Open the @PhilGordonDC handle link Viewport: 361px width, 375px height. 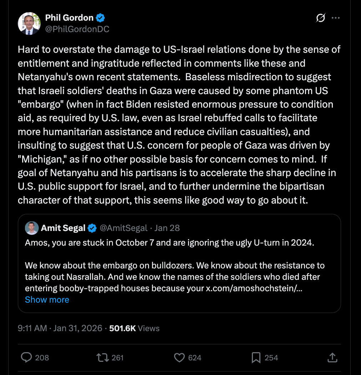[x=77, y=29]
